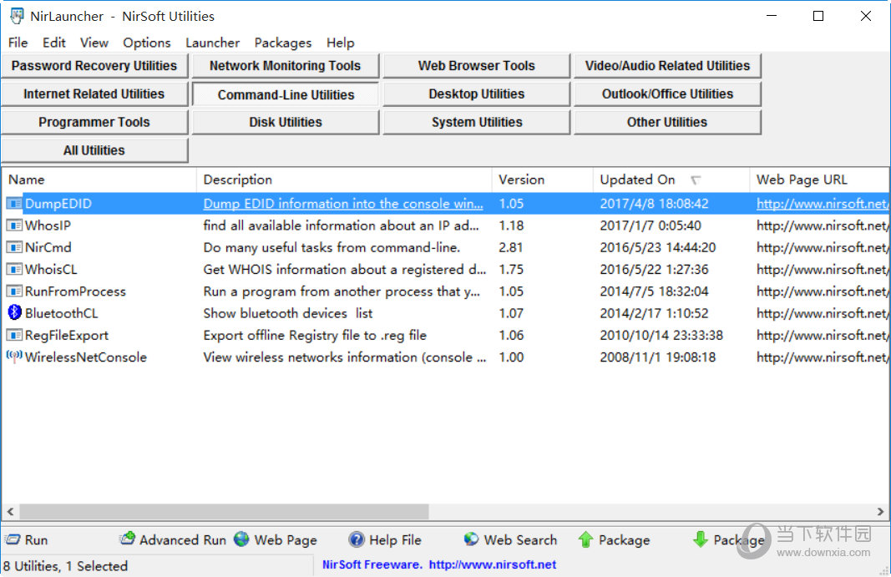This screenshot has height=577, width=891.
Task: Switch to Network Monitoring Tools group
Action: tap(286, 66)
